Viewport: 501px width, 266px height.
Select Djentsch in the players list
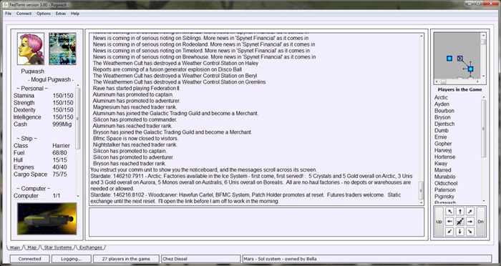(444, 124)
